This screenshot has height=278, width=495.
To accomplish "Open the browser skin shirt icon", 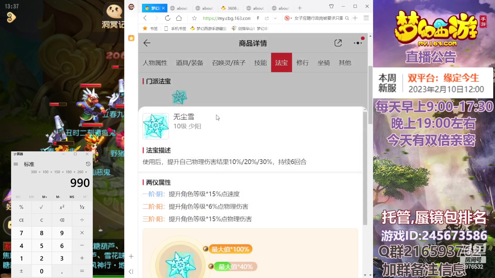I will point(332,6).
